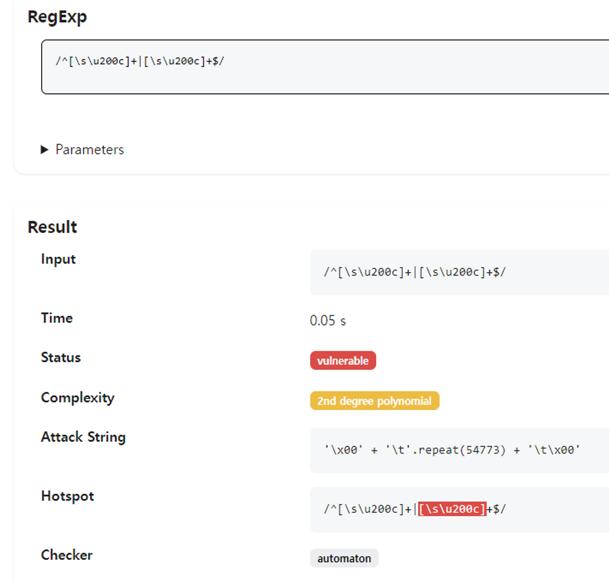This screenshot has height=581, width=609.
Task: Click the Parameters disclosure triangle
Action: coord(45,150)
